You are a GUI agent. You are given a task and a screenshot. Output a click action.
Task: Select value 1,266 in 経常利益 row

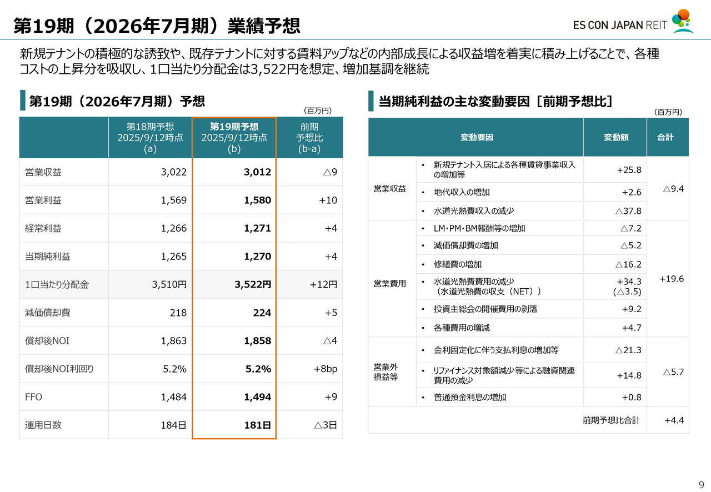174,228
